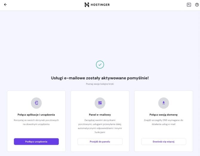200x156 pixels.
Task: Click the green success checkmark icon
Action: [100, 64]
